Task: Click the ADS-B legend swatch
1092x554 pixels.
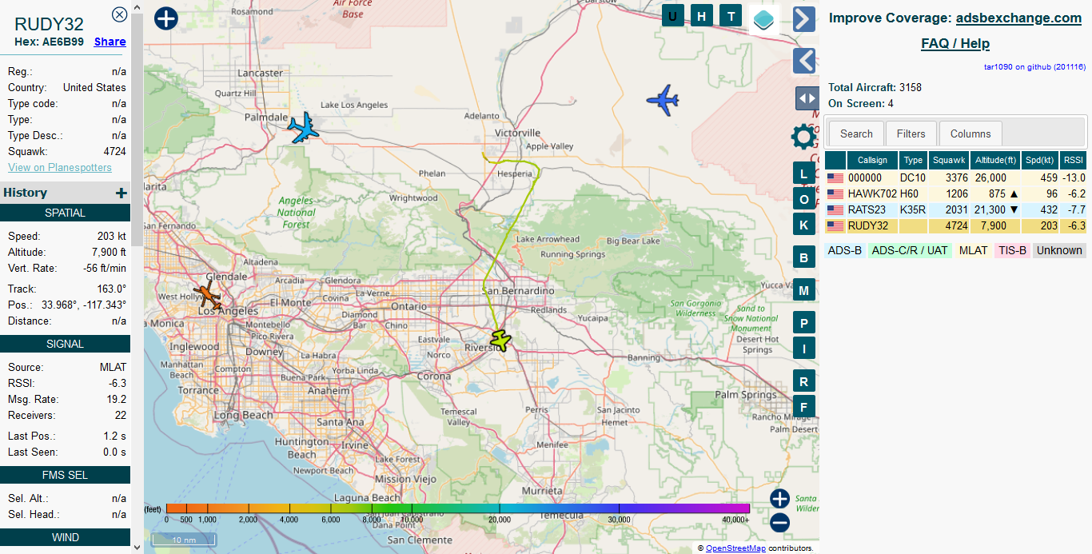Action: (845, 250)
